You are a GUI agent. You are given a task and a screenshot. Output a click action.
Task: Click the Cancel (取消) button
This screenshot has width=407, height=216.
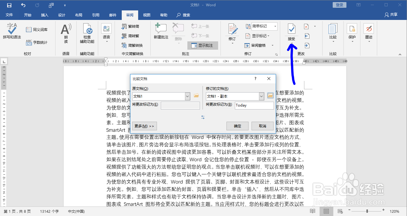(x=263, y=126)
